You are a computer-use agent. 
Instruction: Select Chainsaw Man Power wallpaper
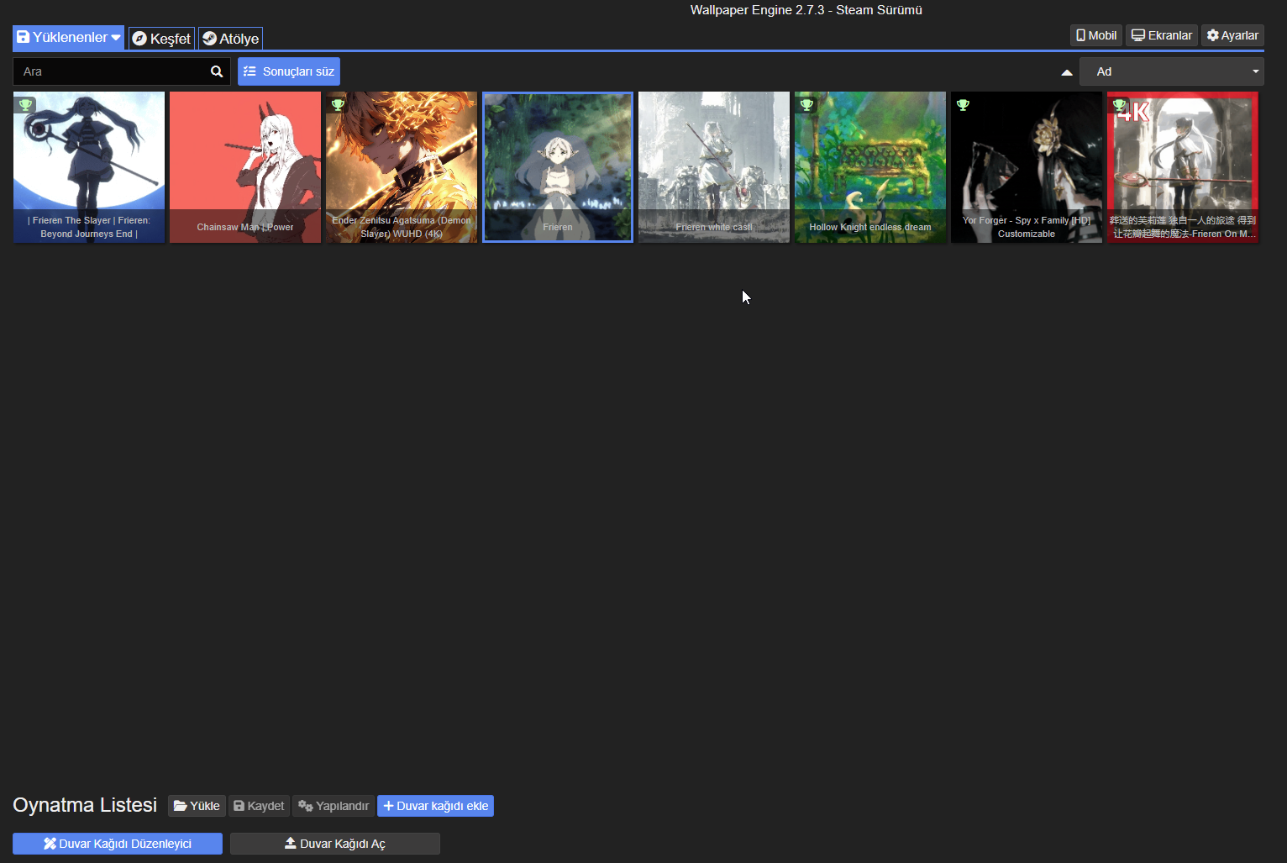245,167
